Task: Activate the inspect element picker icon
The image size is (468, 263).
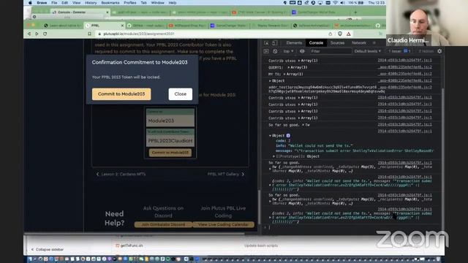Action: click(266, 43)
